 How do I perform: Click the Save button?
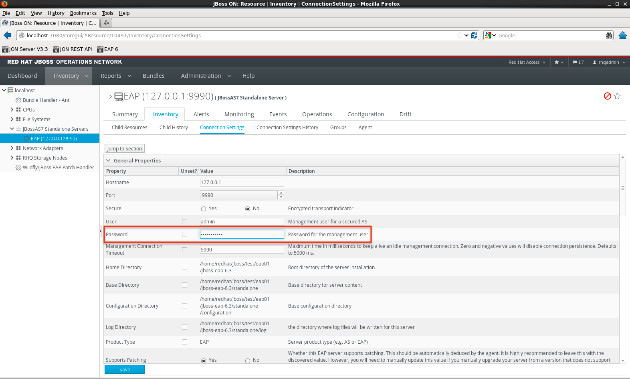coord(125,369)
